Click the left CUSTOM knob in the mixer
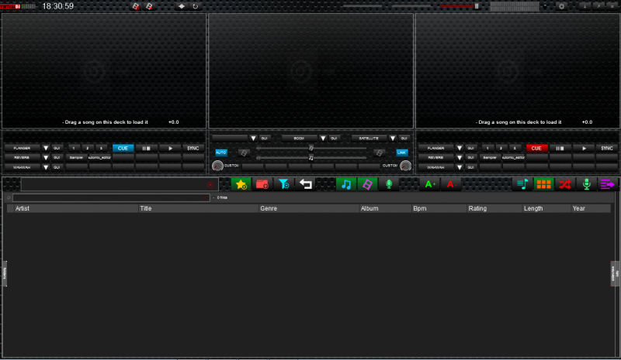 tap(217, 166)
